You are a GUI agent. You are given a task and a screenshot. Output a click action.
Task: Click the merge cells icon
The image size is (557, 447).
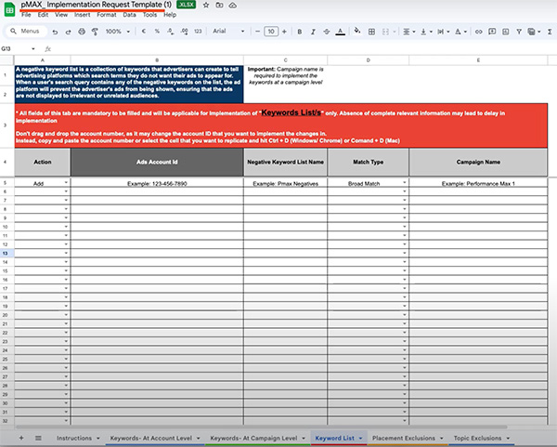point(385,32)
